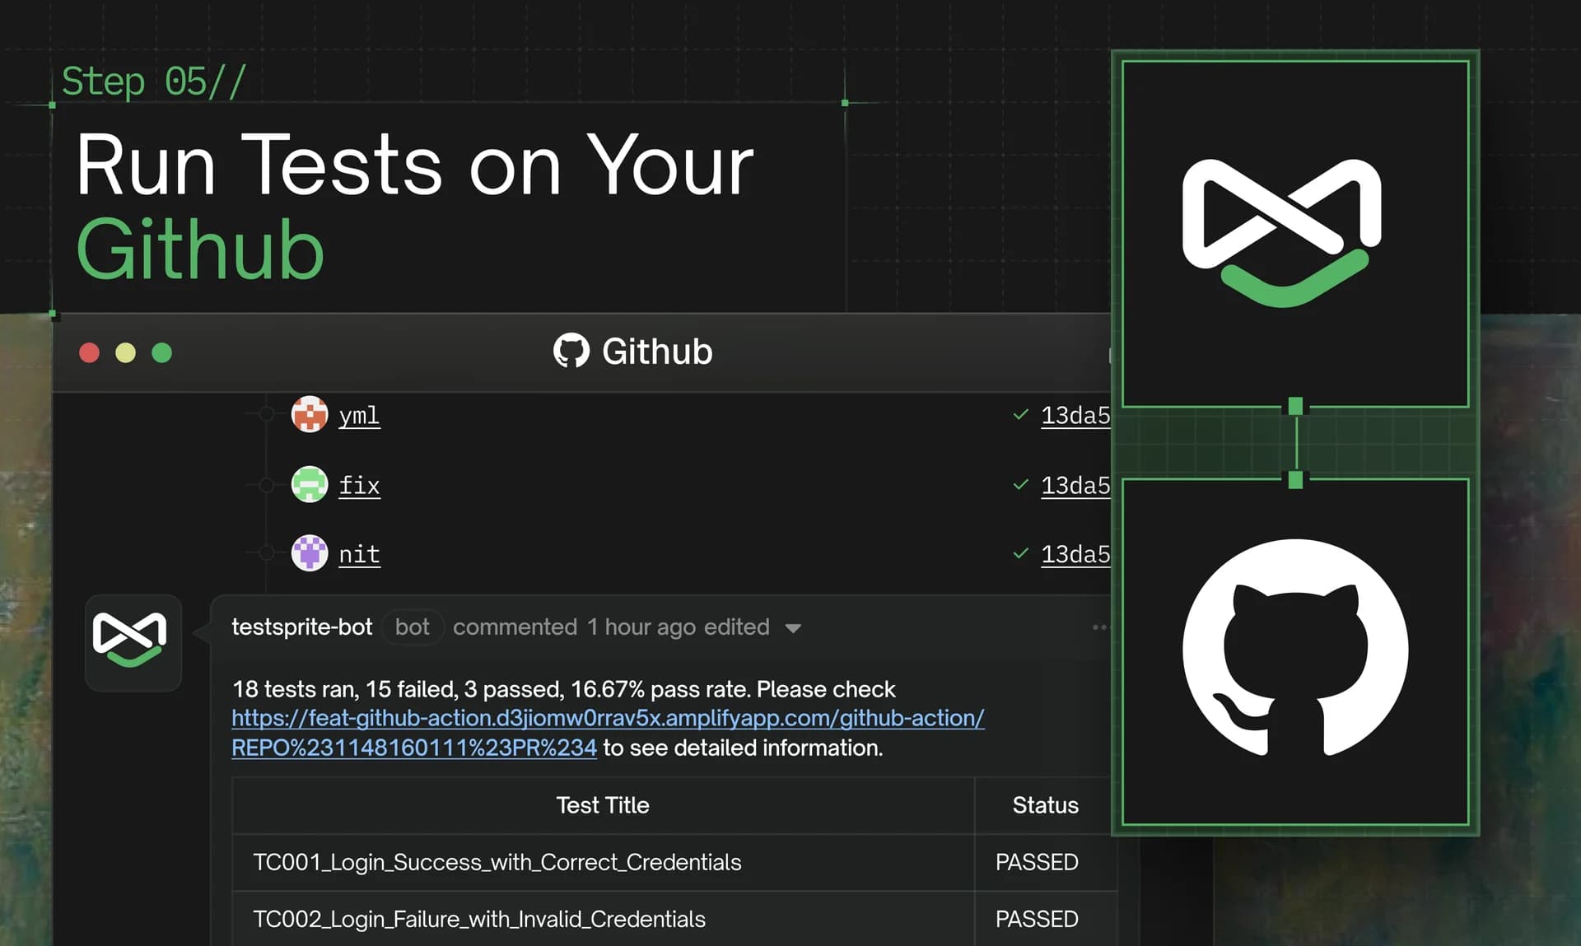Click the green check beside nit commit hash
Screen dimensions: 1581x946
pos(1020,553)
